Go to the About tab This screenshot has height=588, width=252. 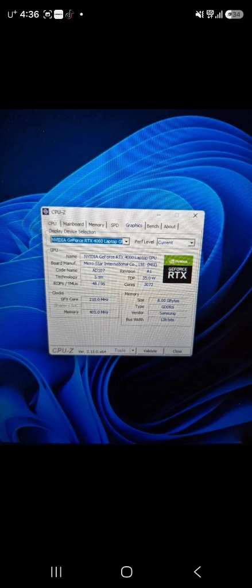(169, 226)
